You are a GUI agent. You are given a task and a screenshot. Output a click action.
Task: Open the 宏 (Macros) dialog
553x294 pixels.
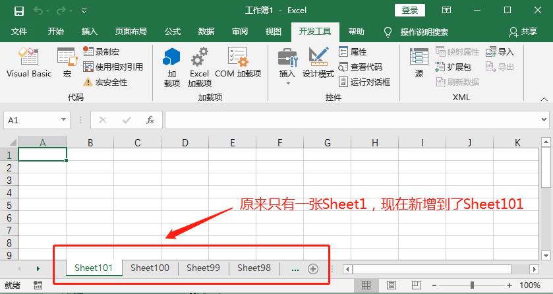click(67, 63)
